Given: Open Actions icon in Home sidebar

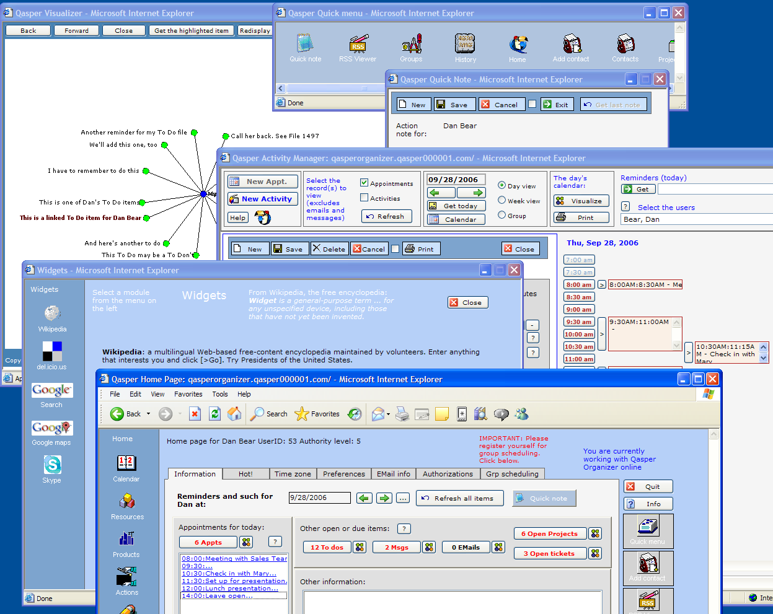Looking at the screenshot, I should pos(126,576).
